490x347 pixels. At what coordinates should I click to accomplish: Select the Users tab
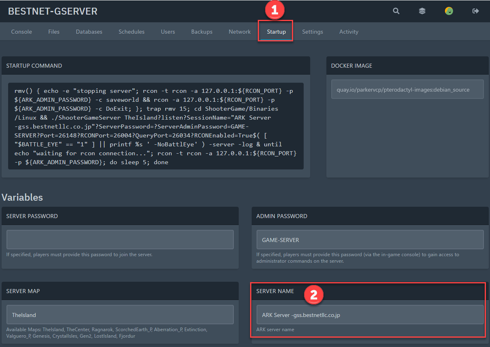(x=168, y=32)
